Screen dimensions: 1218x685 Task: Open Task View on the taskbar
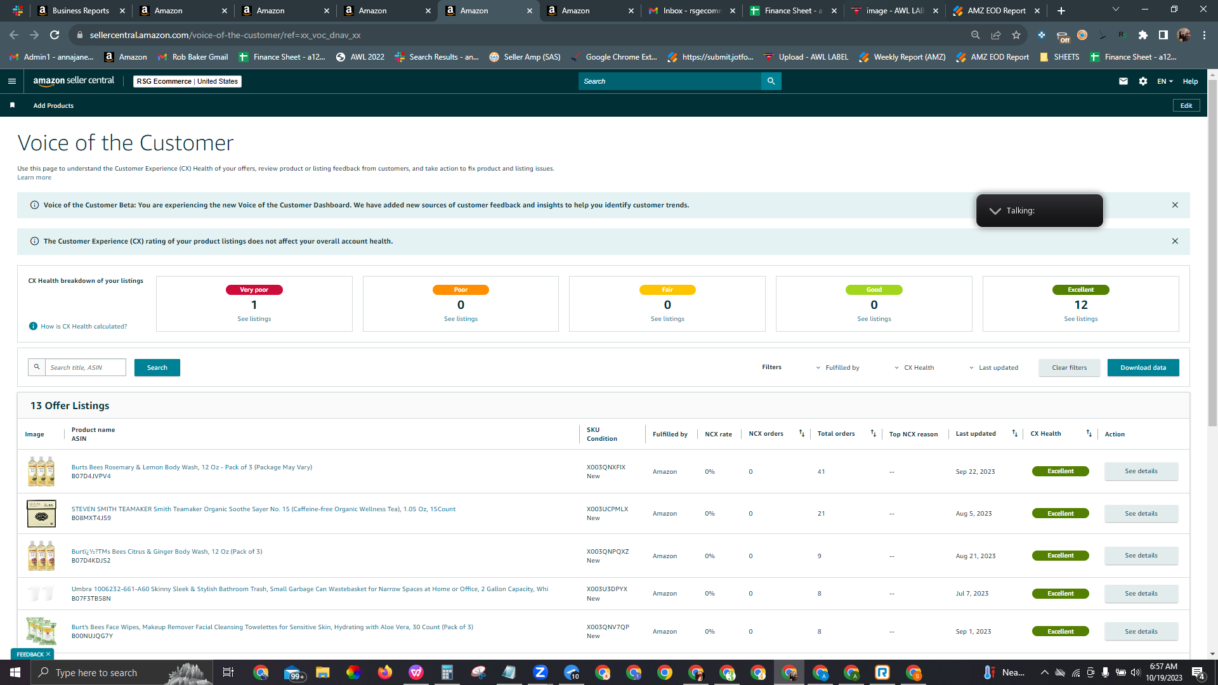click(228, 672)
